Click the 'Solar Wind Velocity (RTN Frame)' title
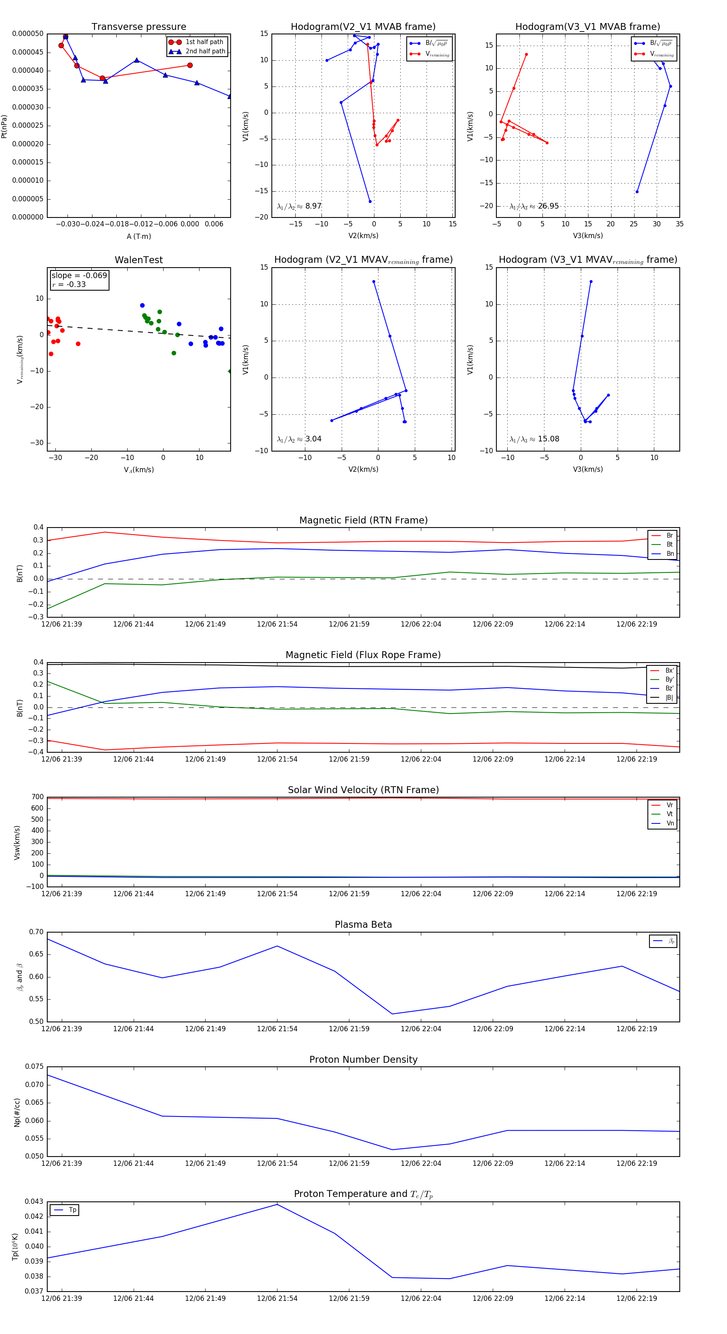Viewport: 727px width, 1334px height. point(363,790)
